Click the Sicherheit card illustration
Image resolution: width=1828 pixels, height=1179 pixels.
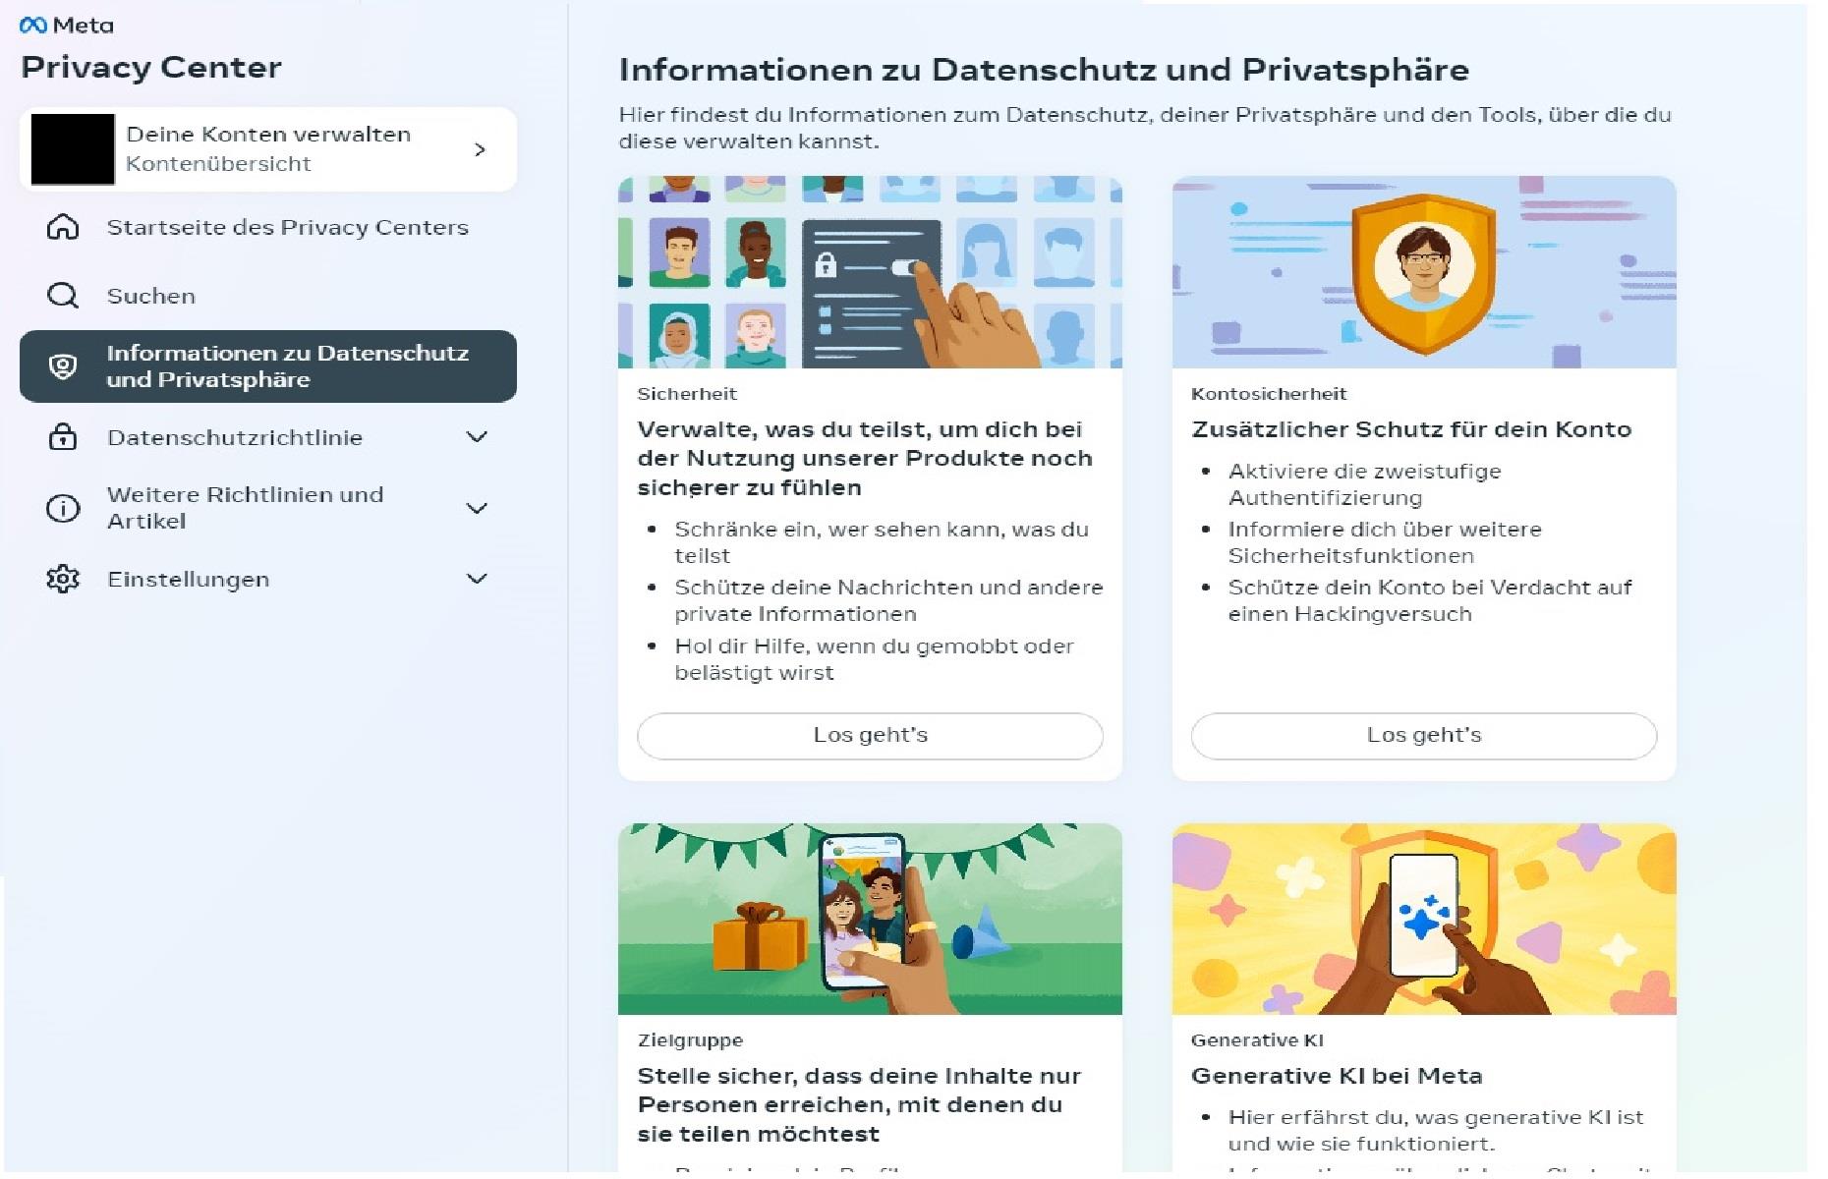click(870, 272)
